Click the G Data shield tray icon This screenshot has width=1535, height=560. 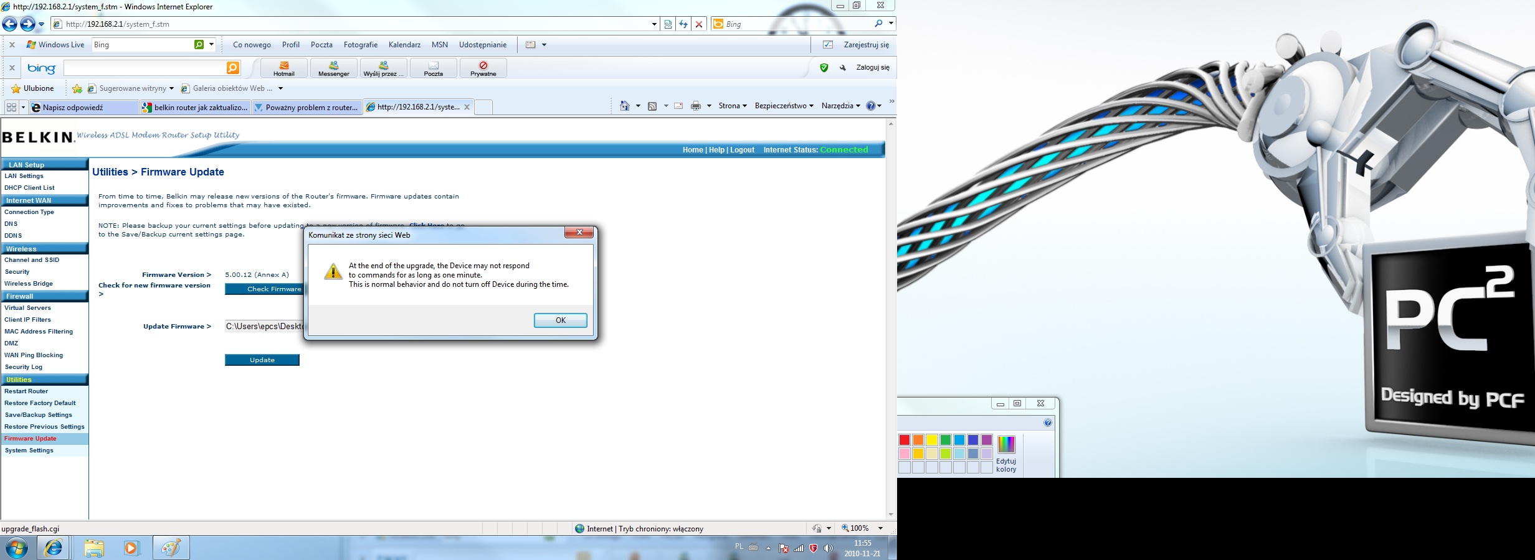[x=813, y=548]
